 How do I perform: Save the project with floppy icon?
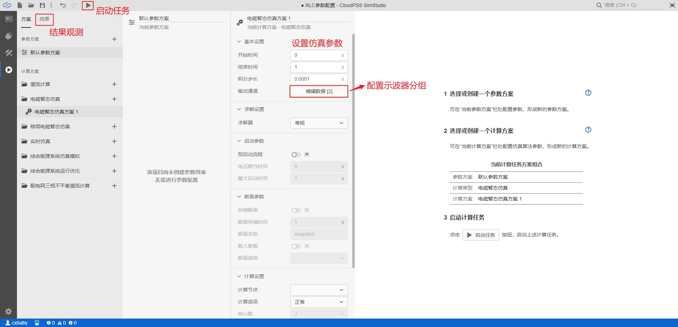point(42,5)
